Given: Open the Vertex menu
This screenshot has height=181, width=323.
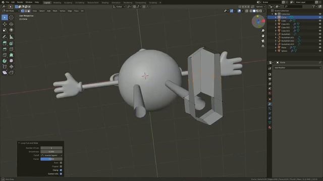Looking at the screenshot, I should 63,11.
